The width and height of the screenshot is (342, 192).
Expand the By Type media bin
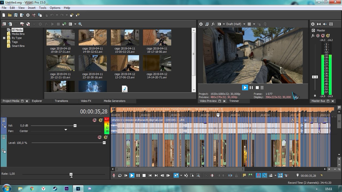pyautogui.click(x=4, y=38)
